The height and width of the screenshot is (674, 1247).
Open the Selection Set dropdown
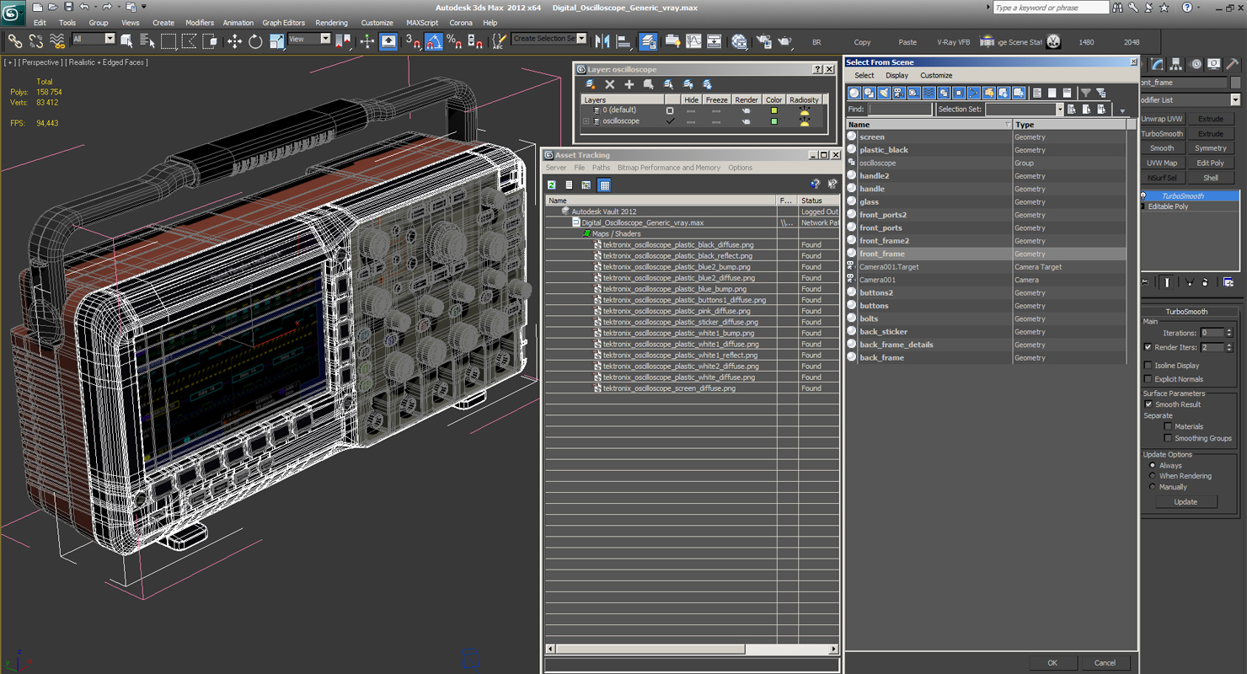tap(1060, 110)
